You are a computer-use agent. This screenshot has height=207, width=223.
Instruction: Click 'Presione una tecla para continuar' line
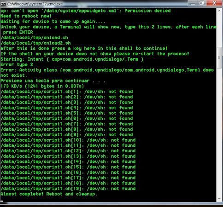(x=53, y=81)
